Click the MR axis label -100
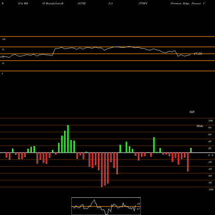 [211, 190]
